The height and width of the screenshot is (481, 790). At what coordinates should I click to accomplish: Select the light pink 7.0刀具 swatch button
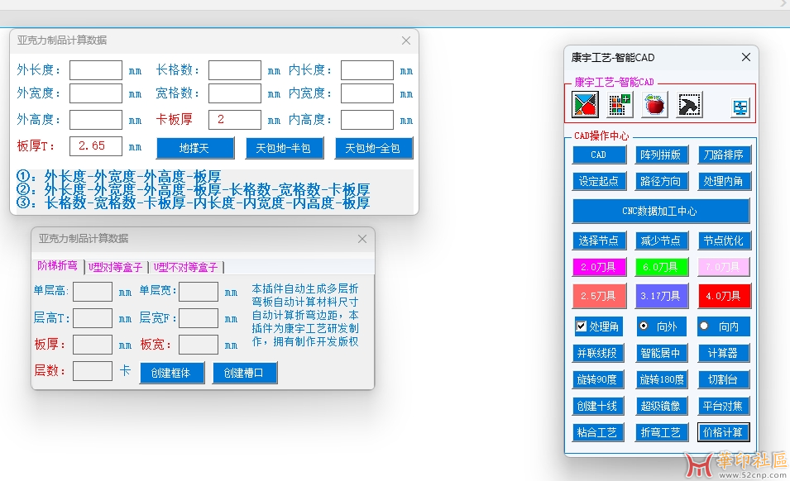coord(724,267)
